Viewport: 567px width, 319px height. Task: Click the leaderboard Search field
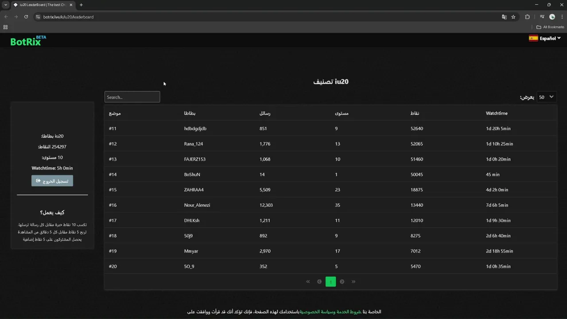(132, 97)
